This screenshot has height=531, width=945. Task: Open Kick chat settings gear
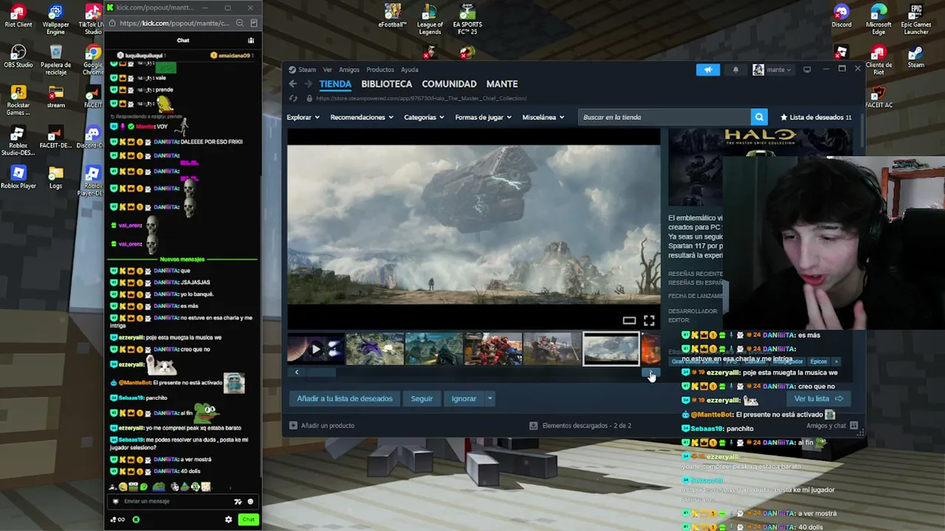[x=228, y=519]
